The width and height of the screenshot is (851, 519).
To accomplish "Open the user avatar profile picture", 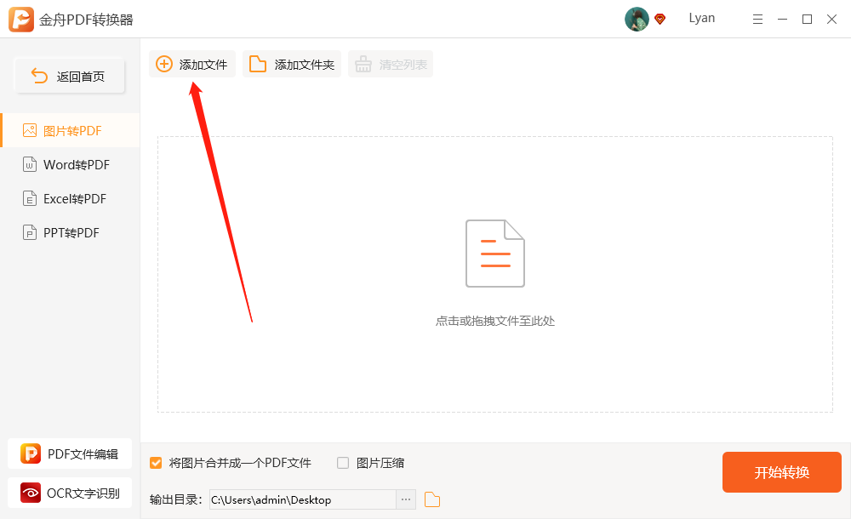I will pyautogui.click(x=637, y=19).
